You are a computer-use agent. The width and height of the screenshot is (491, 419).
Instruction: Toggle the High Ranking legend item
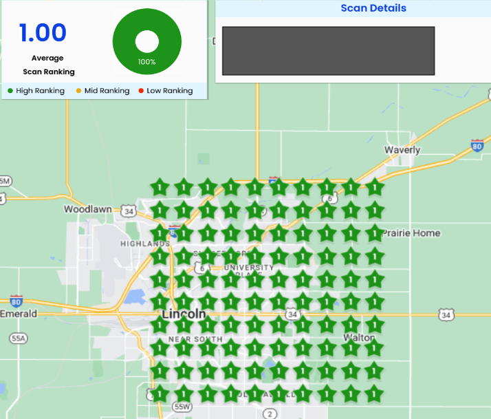[36, 91]
